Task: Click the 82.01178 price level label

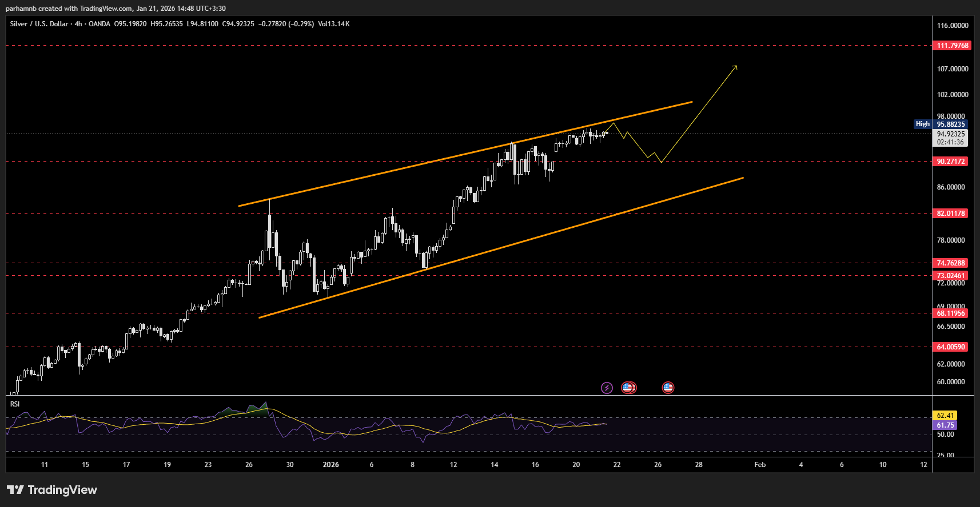Action: (x=950, y=214)
